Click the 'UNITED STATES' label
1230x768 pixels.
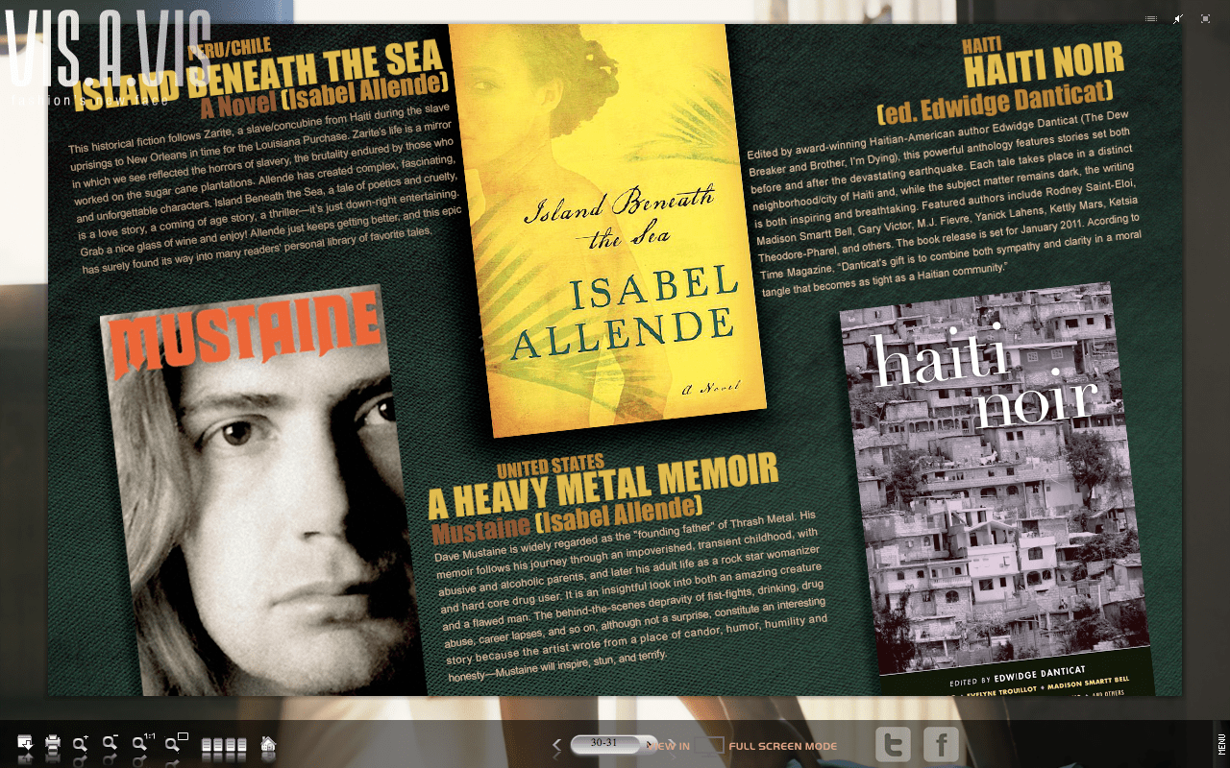(x=551, y=468)
